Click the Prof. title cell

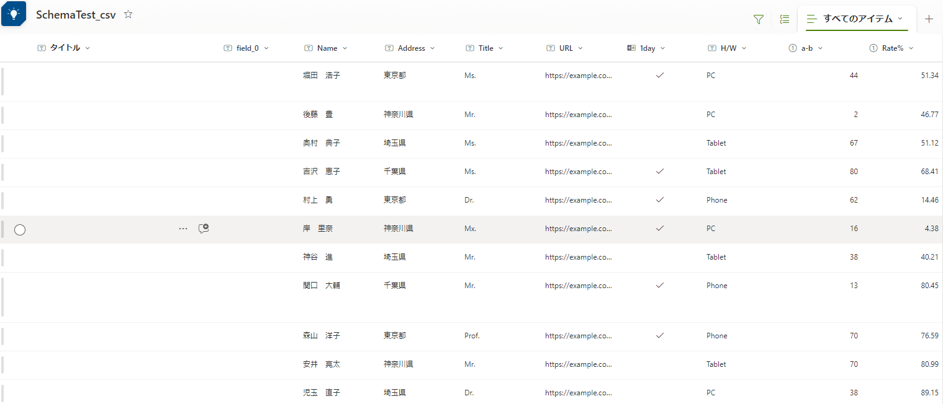click(x=472, y=336)
